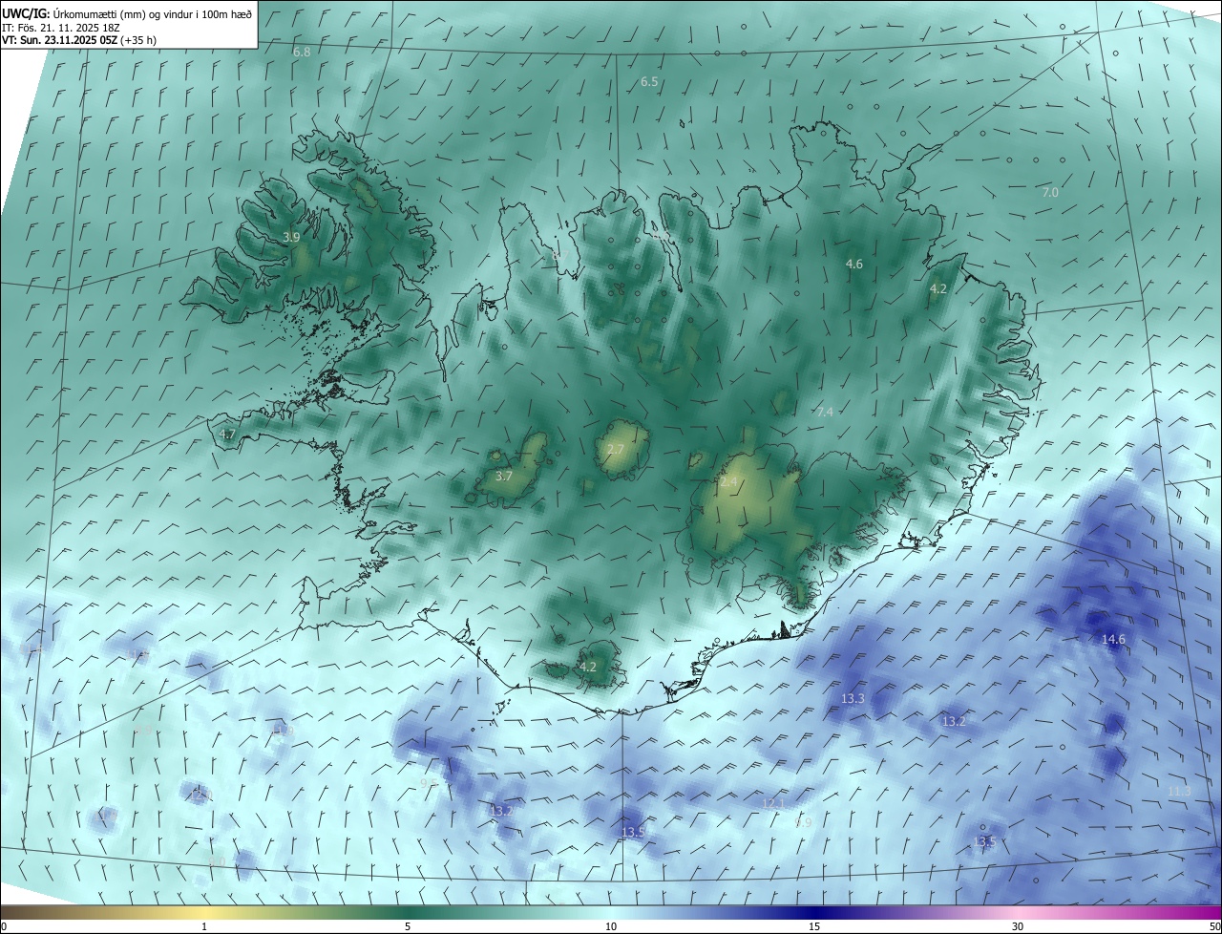1222x934 pixels.
Task: Click the 9.5 value southwest of Iceland
Action: 429,784
